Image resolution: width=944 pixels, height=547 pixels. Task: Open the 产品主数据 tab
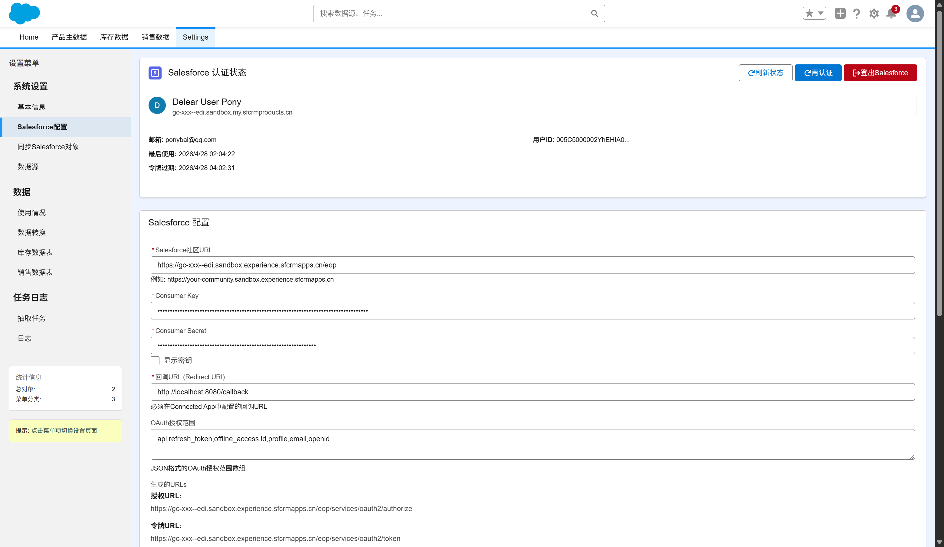[x=69, y=37]
